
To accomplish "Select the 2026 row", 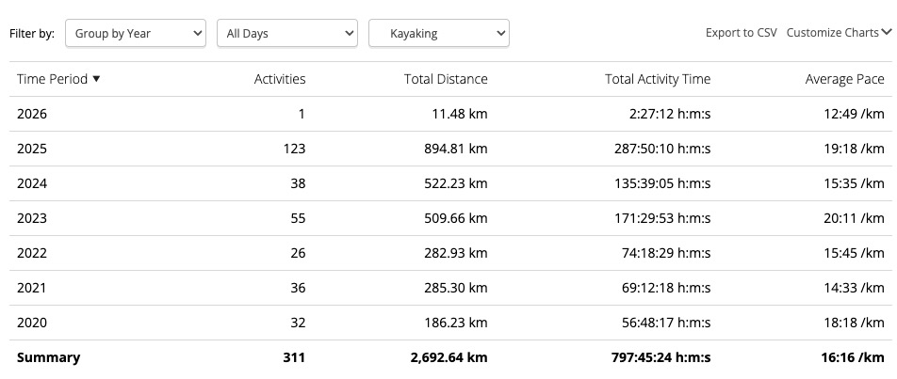I will coord(32,114).
